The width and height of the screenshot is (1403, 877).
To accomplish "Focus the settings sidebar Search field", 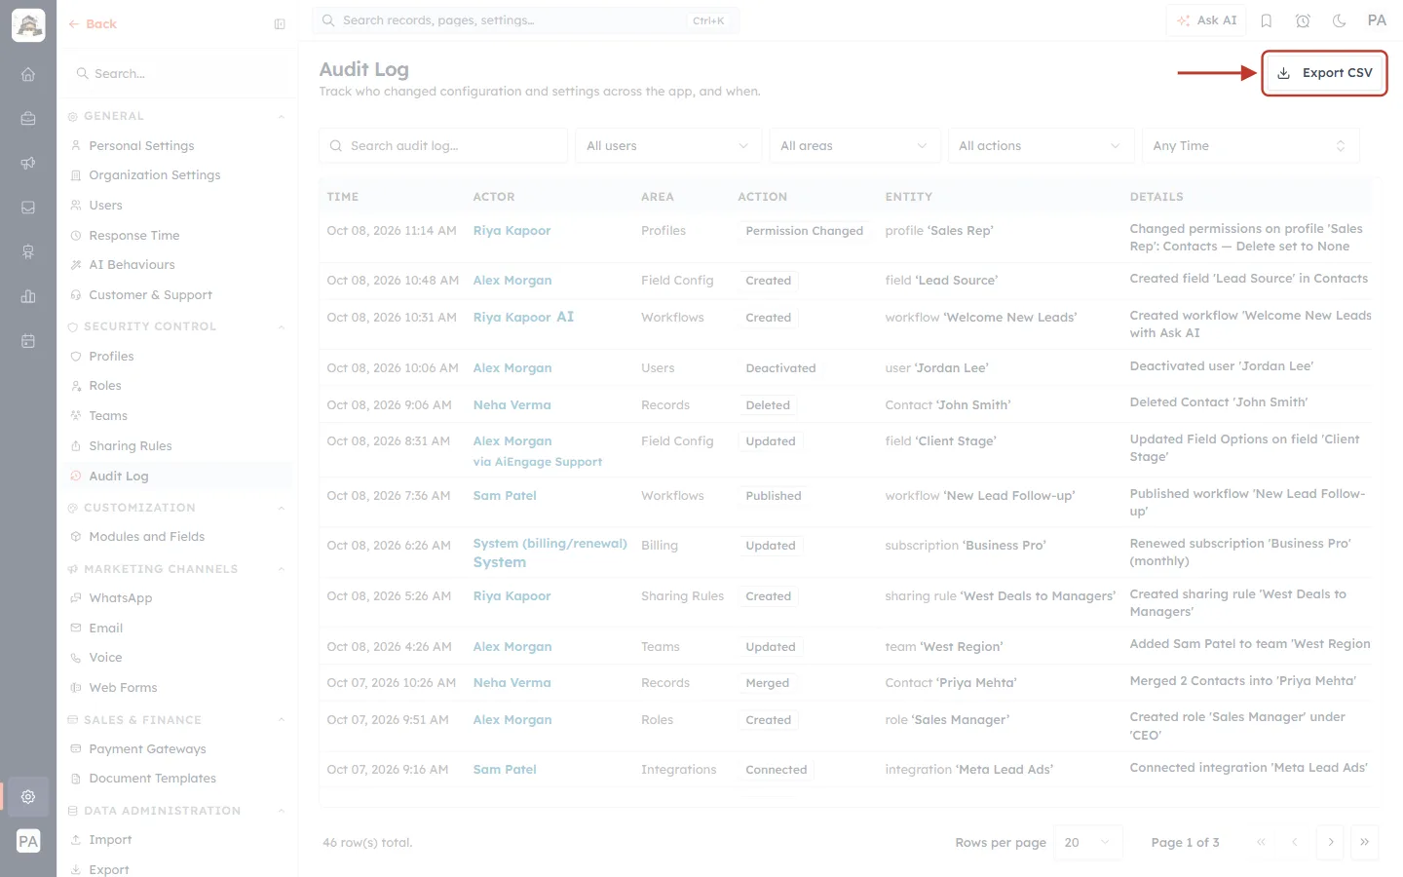I will (x=177, y=74).
